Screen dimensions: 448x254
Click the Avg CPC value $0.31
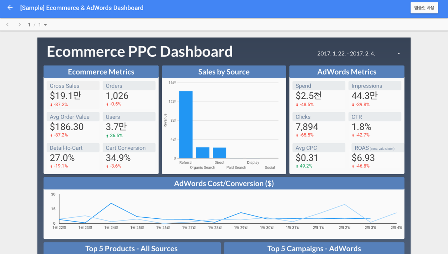point(307,158)
